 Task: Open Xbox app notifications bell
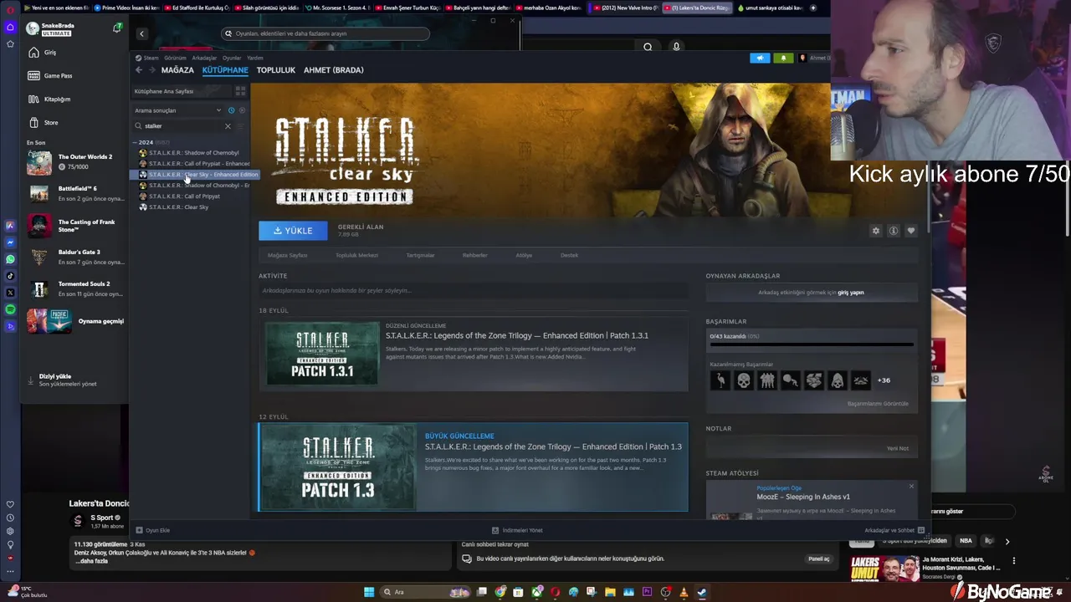click(x=117, y=28)
